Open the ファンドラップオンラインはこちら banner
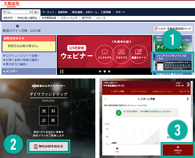Screen dimensions: 195x158 173,62
